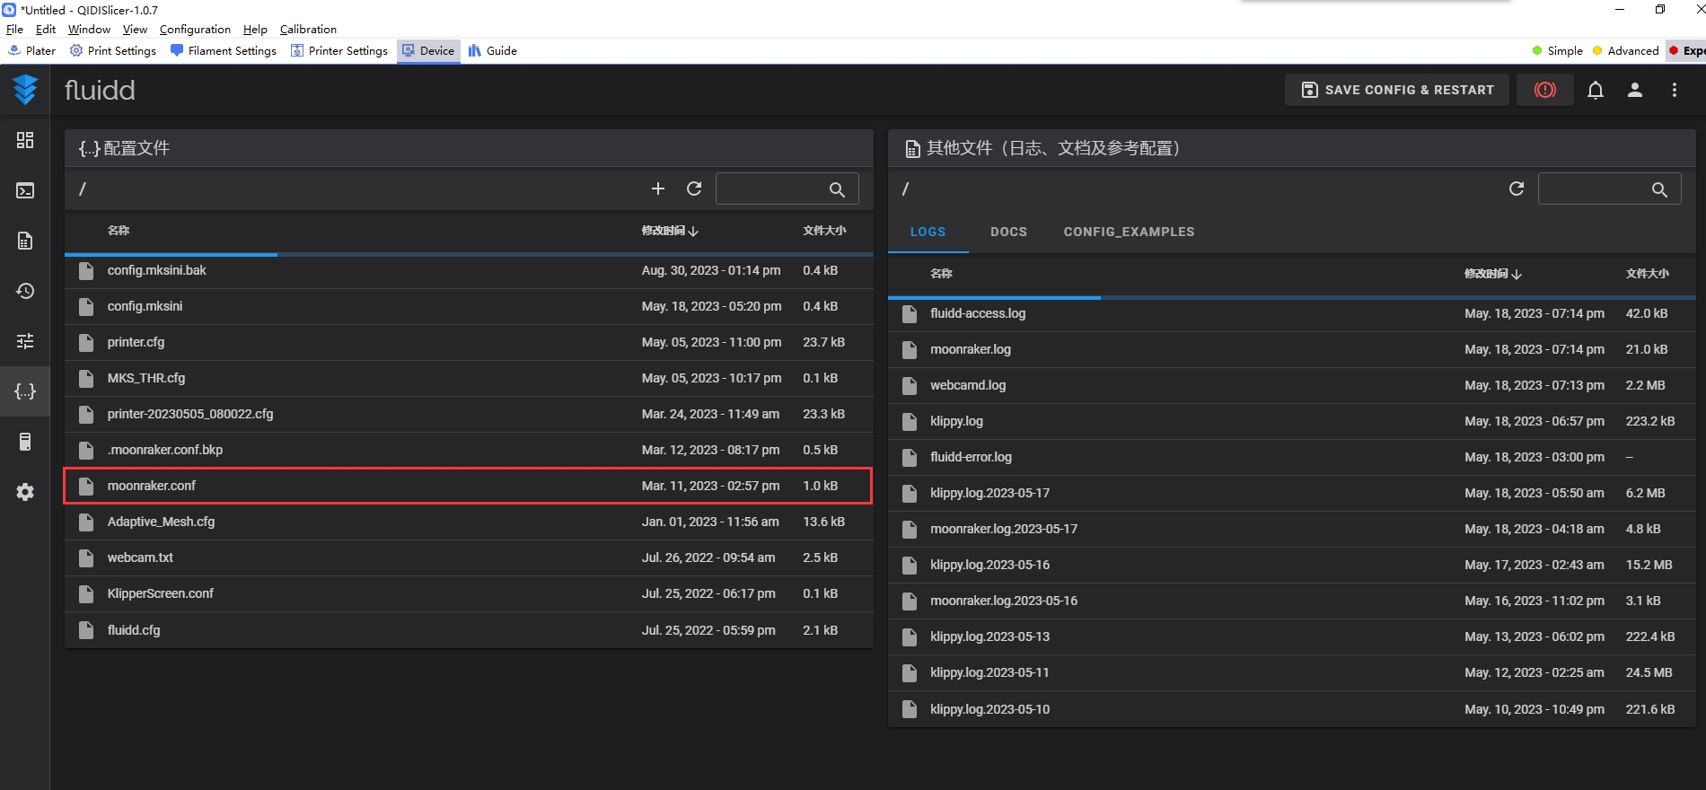Viewport: 1706px width, 790px height.
Task: Select the configuration braces icon in sidebar
Action: coord(25,391)
